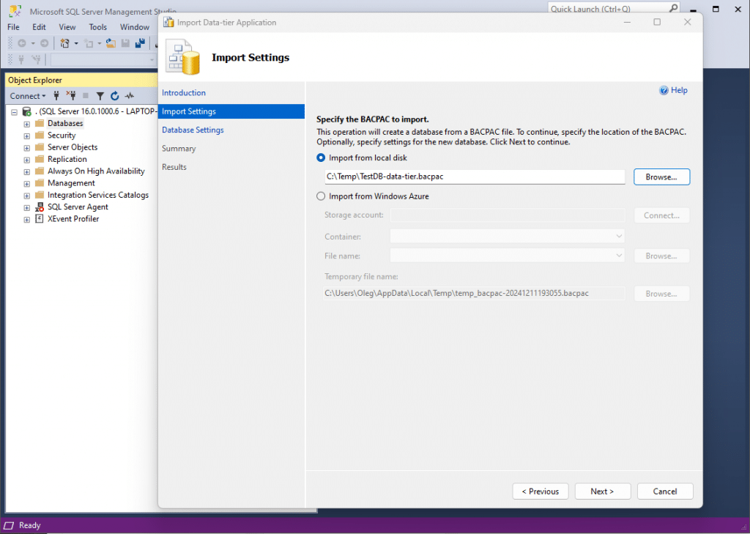This screenshot has width=750, height=534.
Task: Expand the Management node
Action: pos(27,184)
